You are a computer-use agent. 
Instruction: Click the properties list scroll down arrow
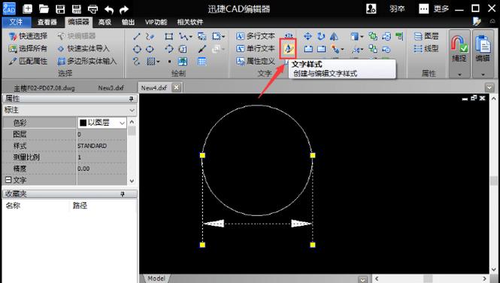tap(132, 181)
